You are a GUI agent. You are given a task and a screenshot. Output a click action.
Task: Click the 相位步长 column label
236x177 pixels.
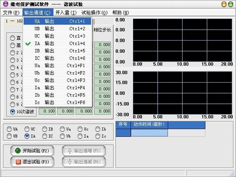(x=102, y=30)
